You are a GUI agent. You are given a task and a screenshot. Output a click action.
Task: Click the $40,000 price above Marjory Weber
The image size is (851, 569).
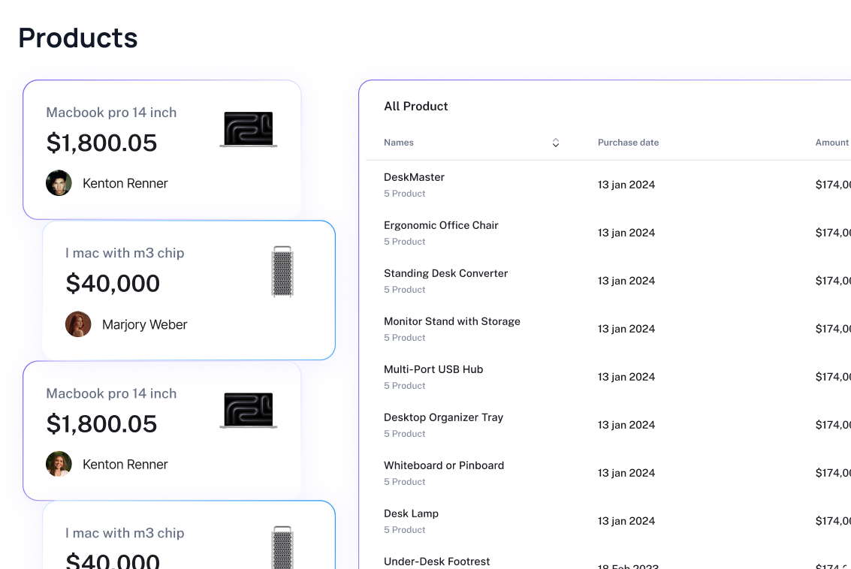[113, 283]
